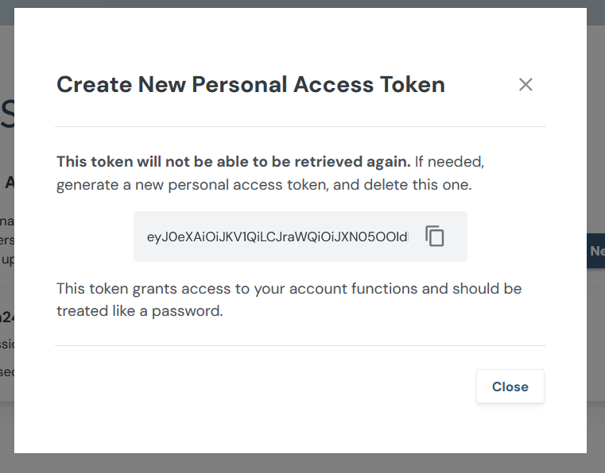Click the partially hidden button on the right edge
Viewport: 605px width, 473px height.
pos(596,251)
